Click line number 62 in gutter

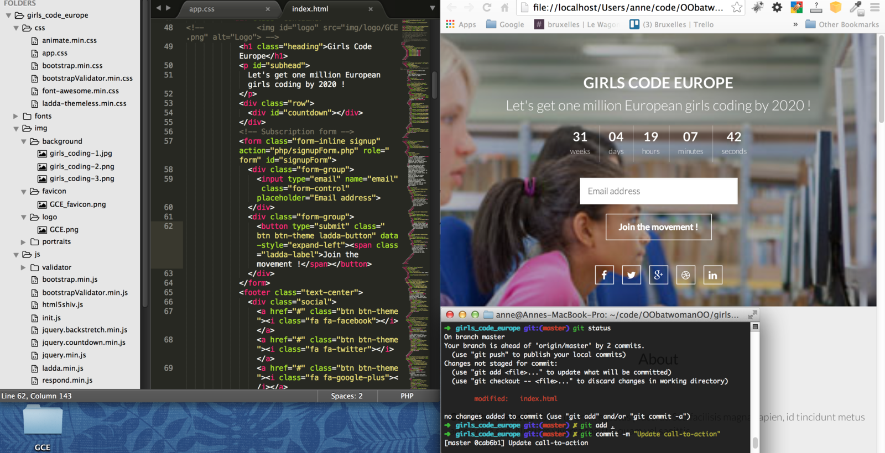(x=168, y=227)
